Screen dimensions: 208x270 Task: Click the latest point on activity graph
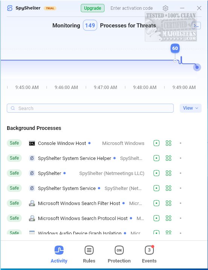[x=197, y=67]
